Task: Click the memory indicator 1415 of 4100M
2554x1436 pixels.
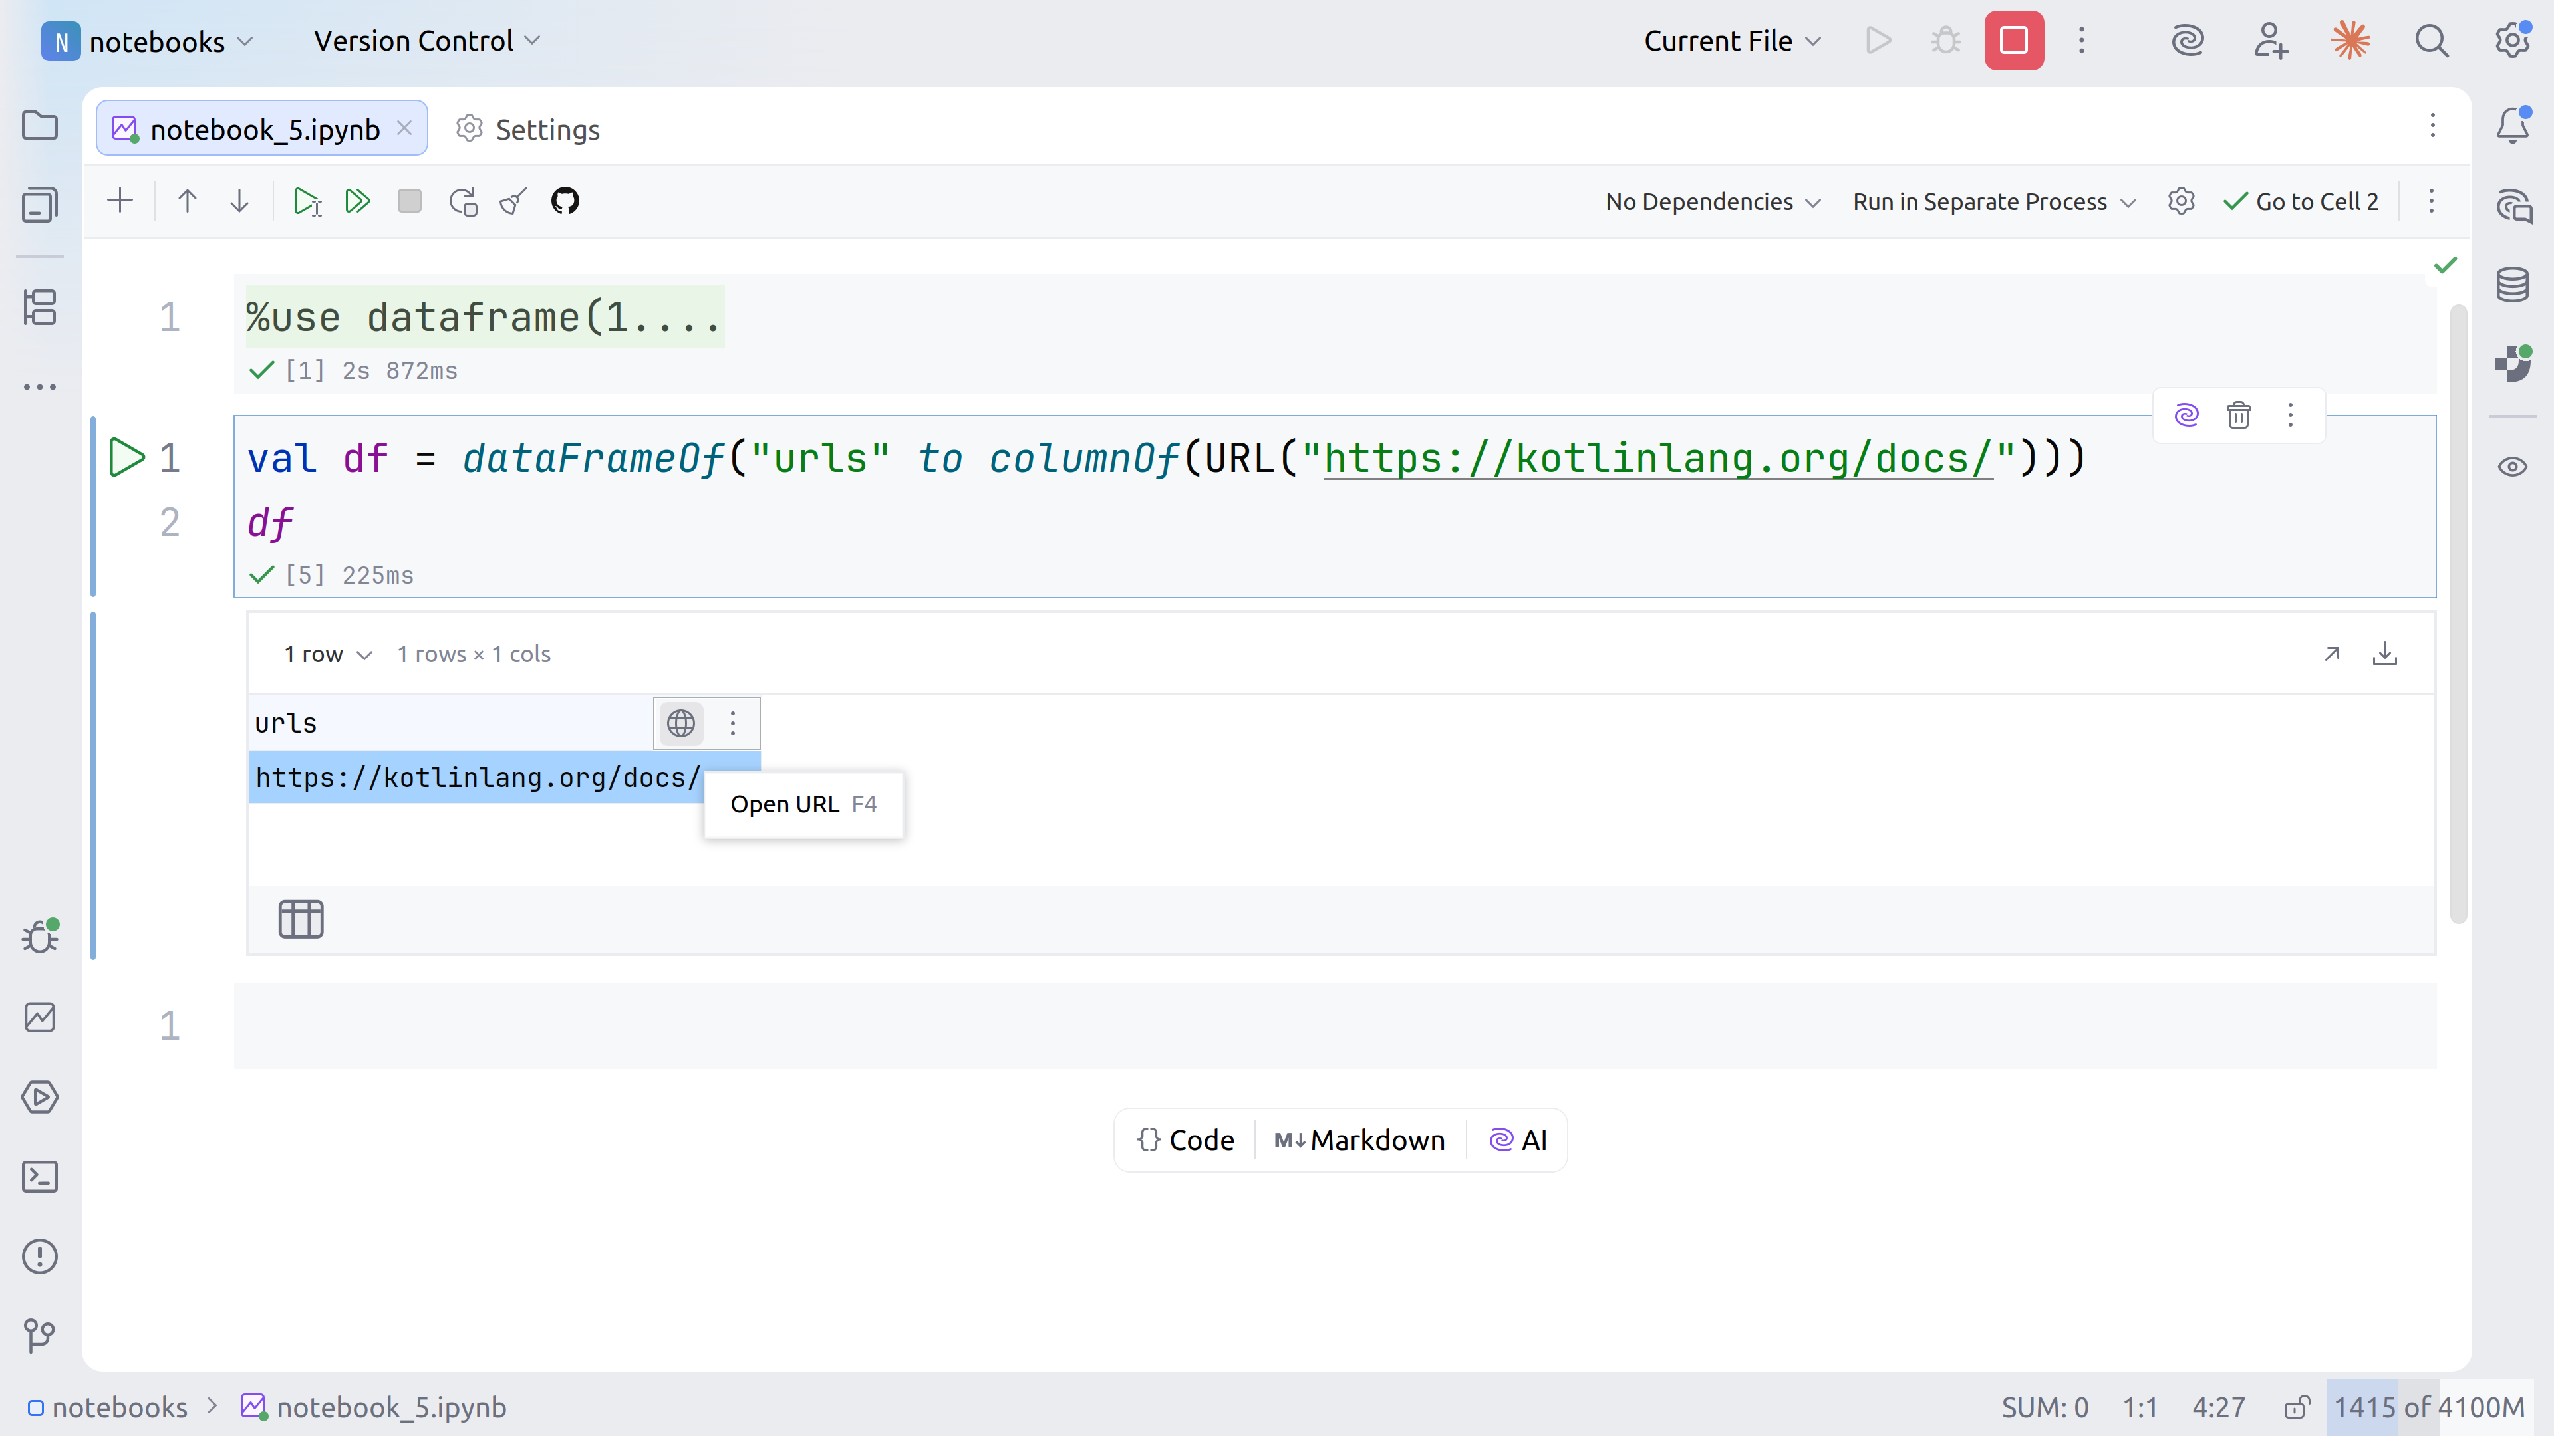Action: coord(2428,1407)
